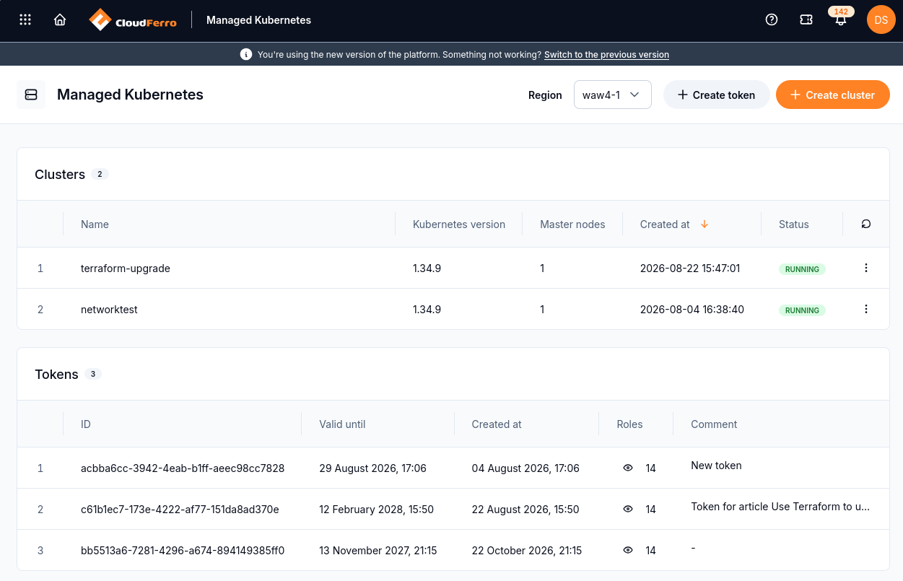The width and height of the screenshot is (903, 581).
Task: Click Switch to the previous version link
Action: point(606,55)
